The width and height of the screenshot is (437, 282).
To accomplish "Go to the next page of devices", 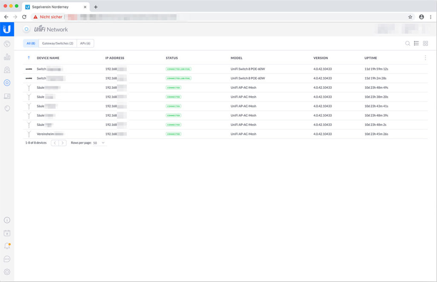I will pyautogui.click(x=62, y=142).
